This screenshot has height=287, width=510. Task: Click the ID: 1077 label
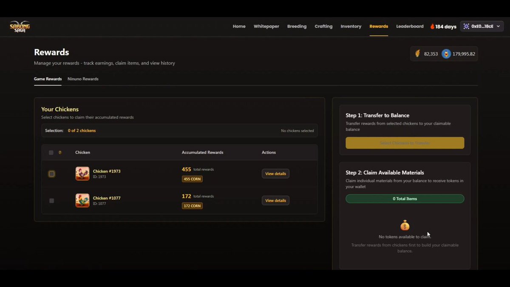pyautogui.click(x=99, y=204)
